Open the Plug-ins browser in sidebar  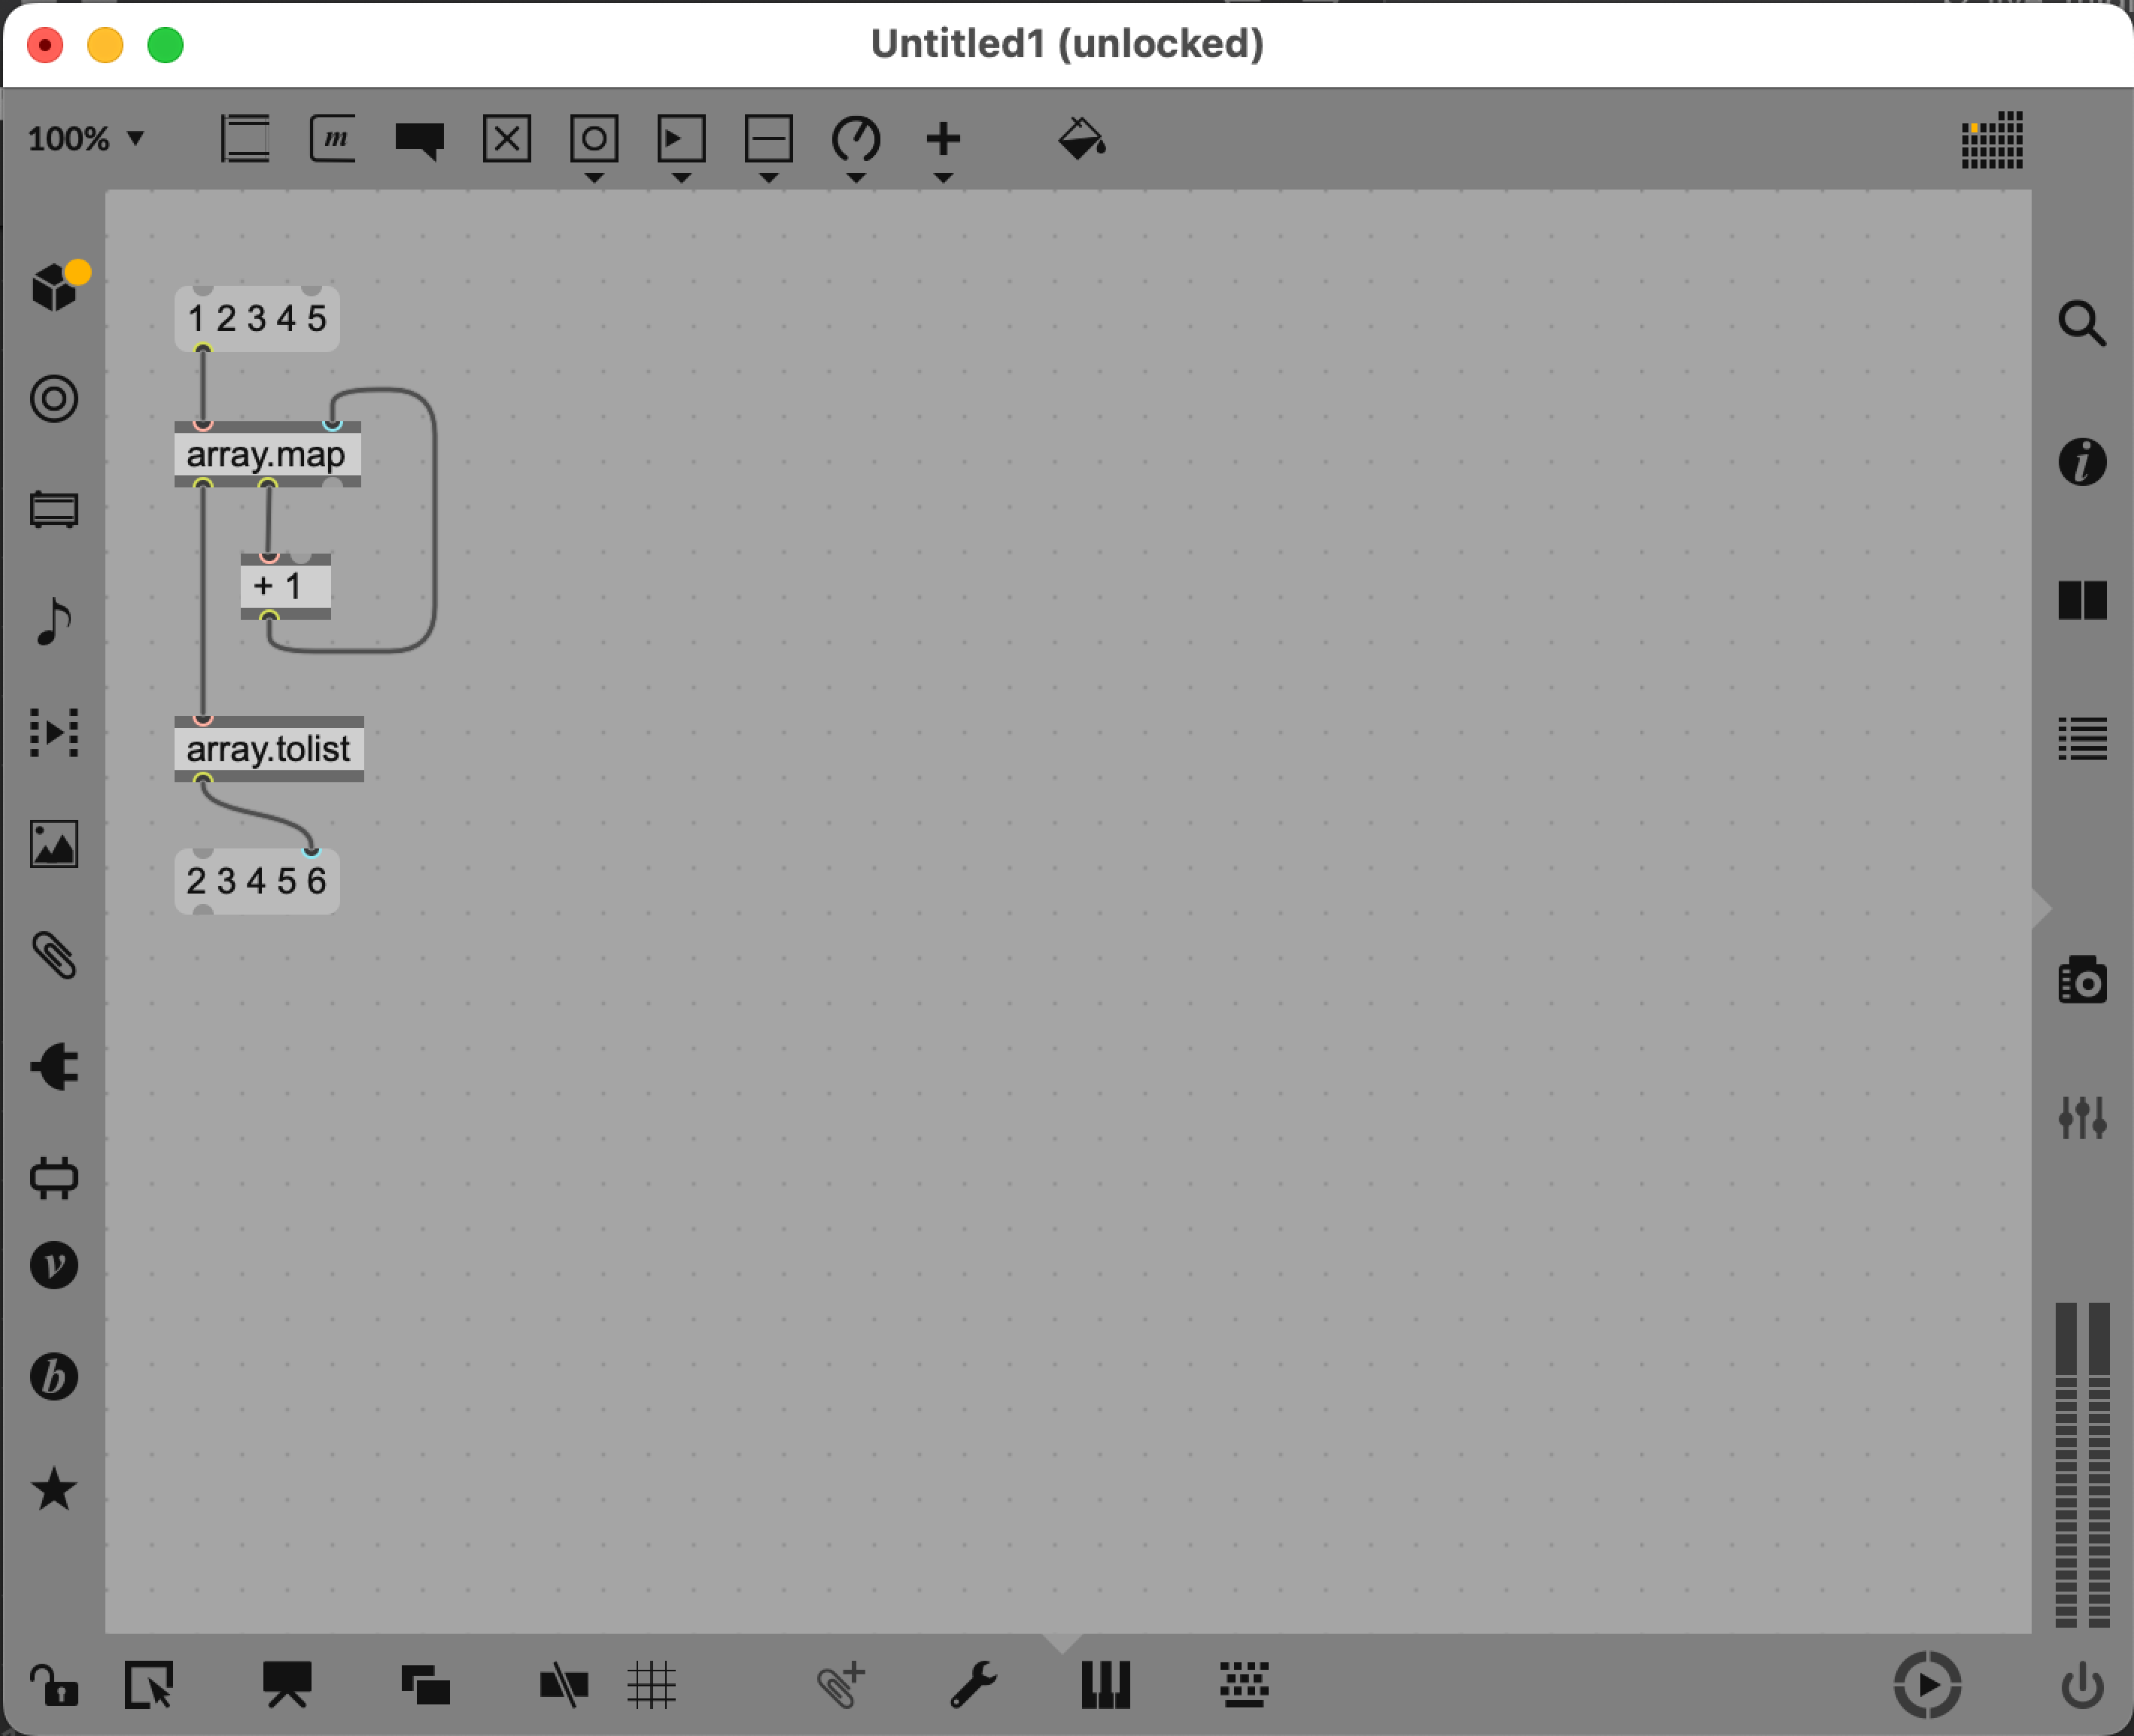point(54,1066)
